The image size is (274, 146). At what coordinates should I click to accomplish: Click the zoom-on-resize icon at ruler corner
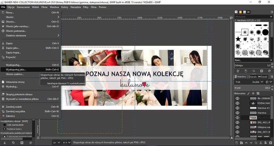click(x=231, y=18)
